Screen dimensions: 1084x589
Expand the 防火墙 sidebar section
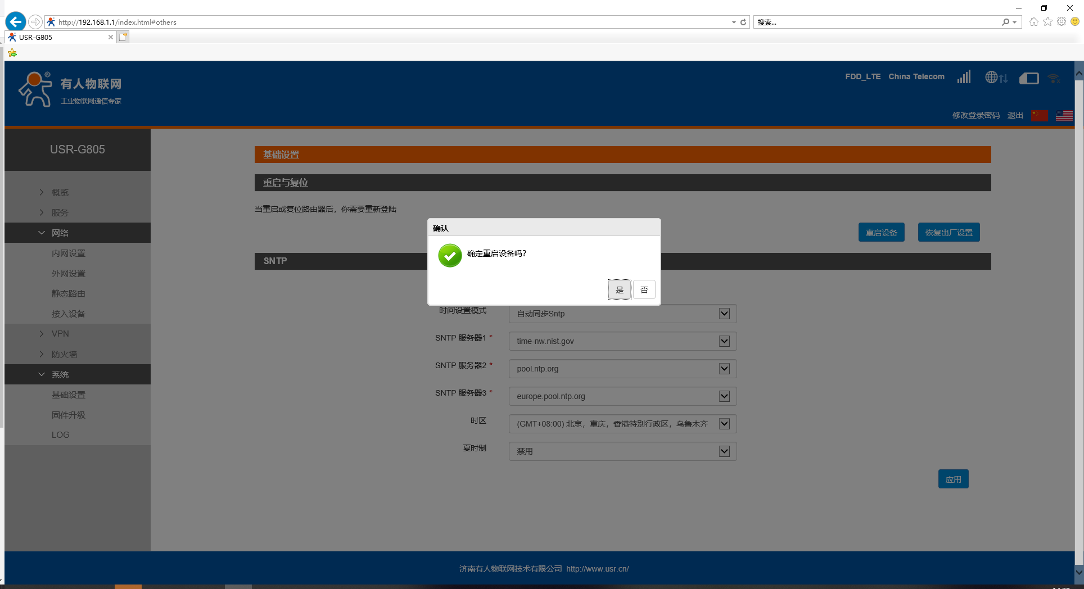64,354
